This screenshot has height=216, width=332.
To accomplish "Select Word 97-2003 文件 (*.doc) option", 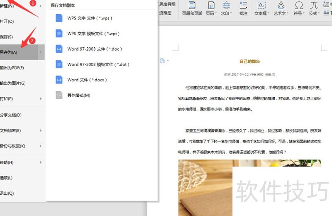I will click(95, 49).
